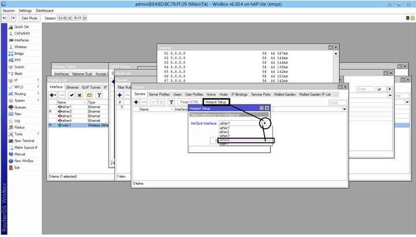Open the Session menu
The width and height of the screenshot is (416, 237).
(9, 10)
